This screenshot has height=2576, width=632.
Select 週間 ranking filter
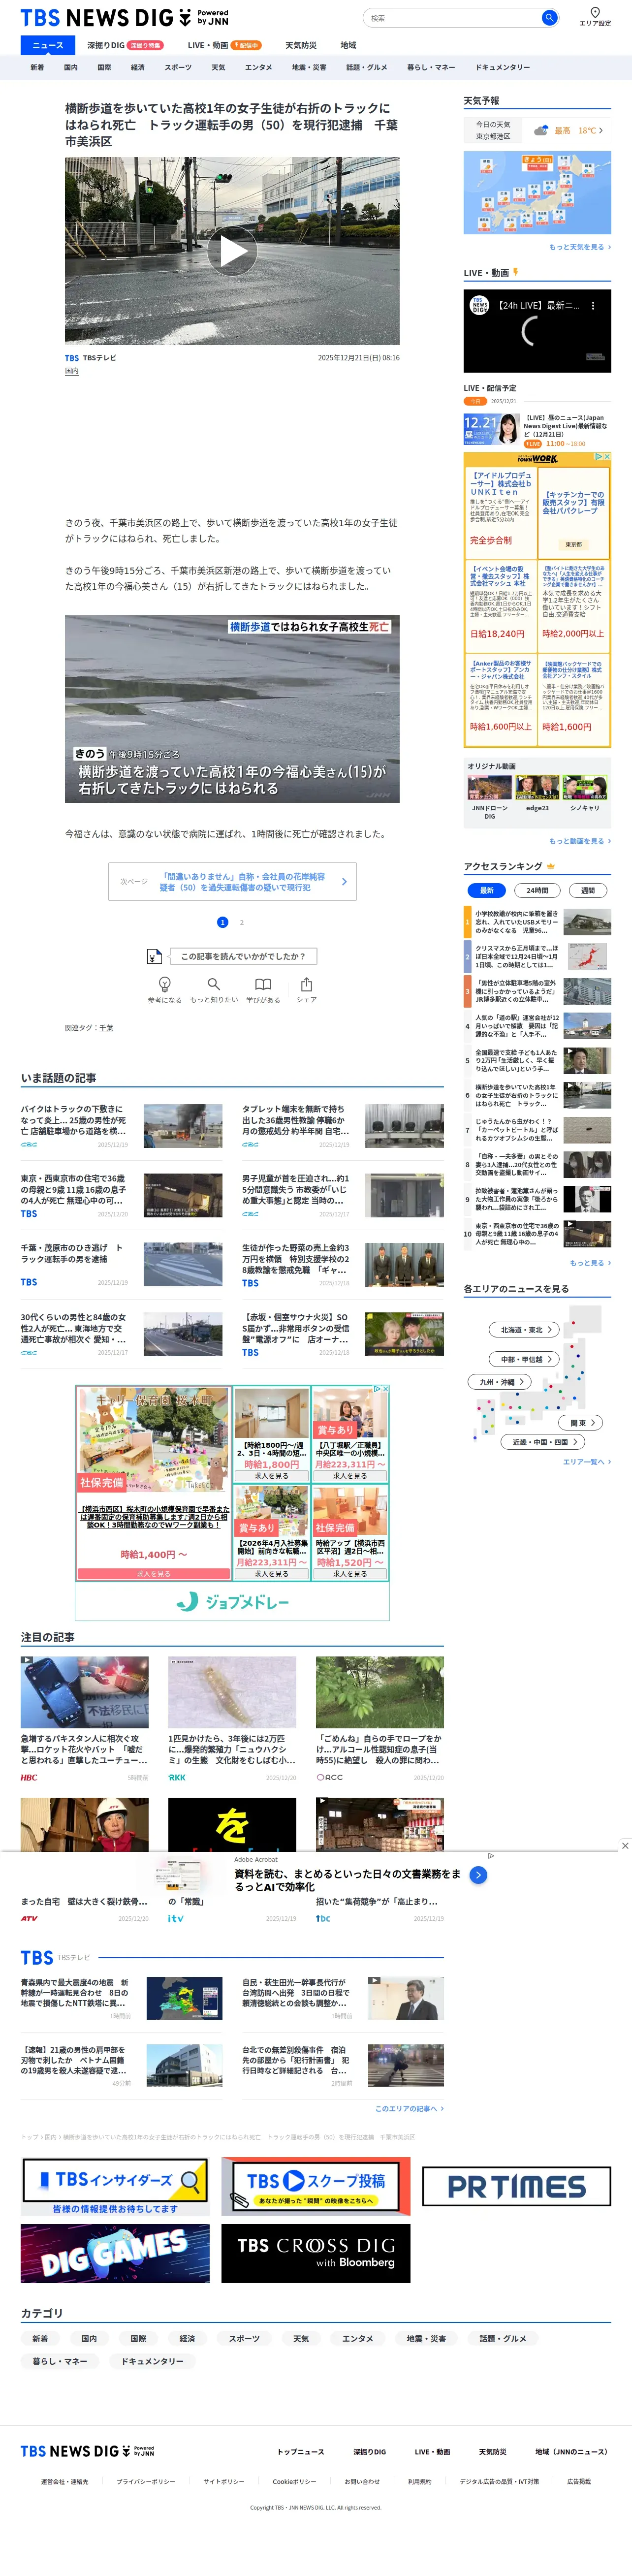tap(587, 890)
